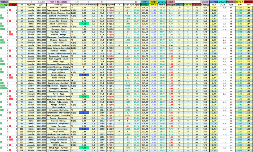Viewport: 253px width, 152px height.
Task: Select the 'Осер - Ренн' cell
Action: tap(59, 131)
